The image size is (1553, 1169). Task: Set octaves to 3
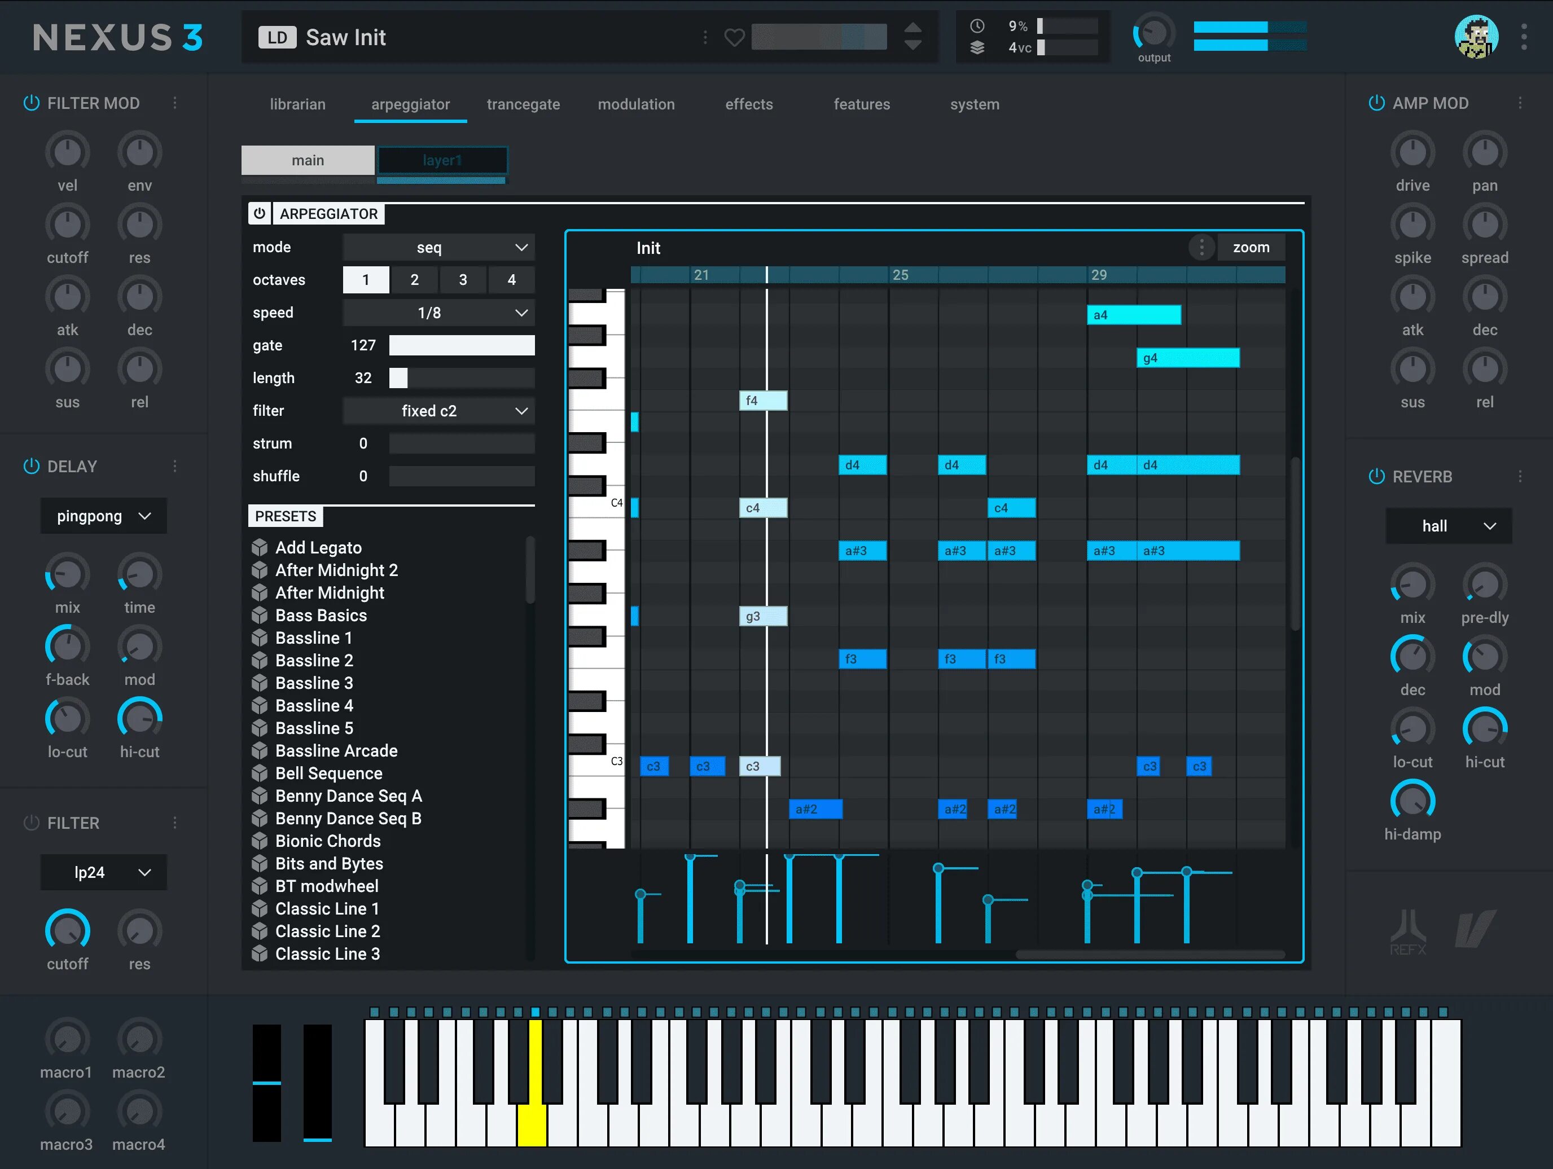[463, 279]
